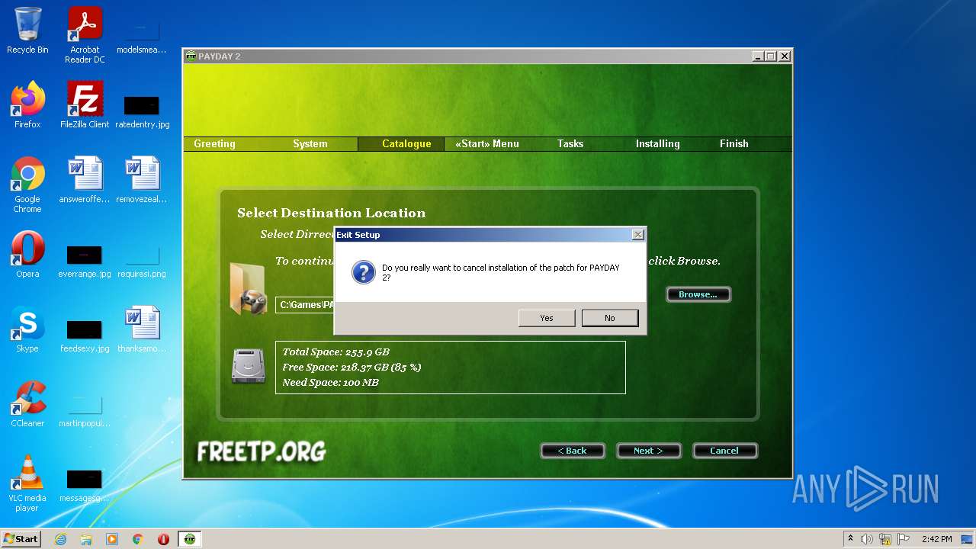Image resolution: width=976 pixels, height=549 pixels.
Task: Open the Recycle Bin desktop icon
Action: point(27,31)
